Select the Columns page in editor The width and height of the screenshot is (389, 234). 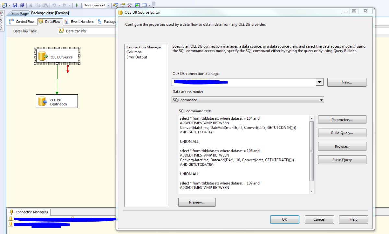[134, 52]
